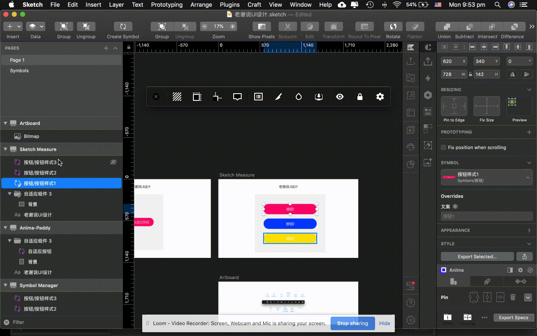
Task: Click the mark size icon in Measure toolbar
Action: (x=197, y=97)
